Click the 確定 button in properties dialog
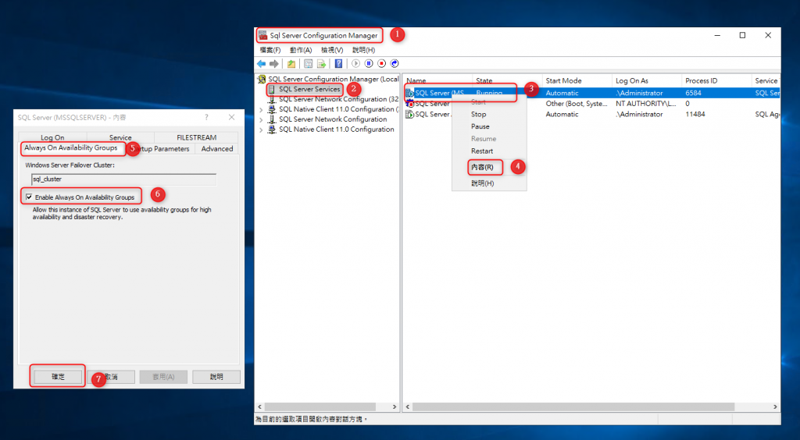 [58, 377]
